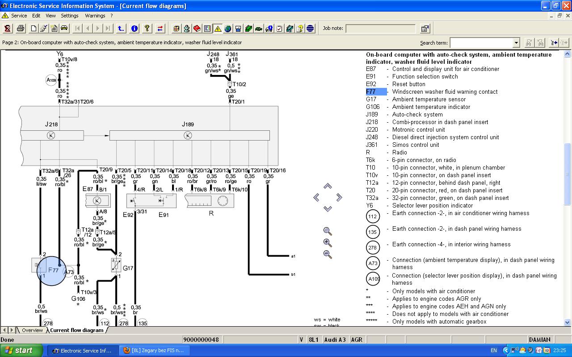The height and width of the screenshot is (357, 572).
Task: Click the tab scroll left arrow
Action: click(x=4, y=330)
